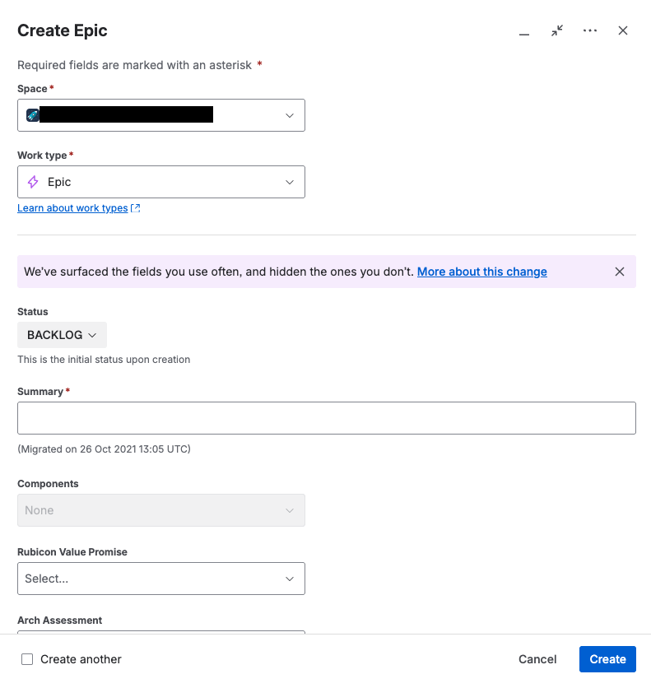The height and width of the screenshot is (688, 651).
Task: Follow More about this change link
Action: click(482, 272)
